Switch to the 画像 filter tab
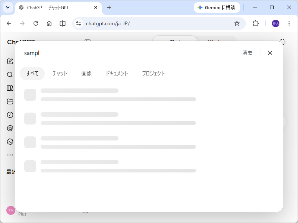This screenshot has height=223, width=298. click(x=86, y=73)
